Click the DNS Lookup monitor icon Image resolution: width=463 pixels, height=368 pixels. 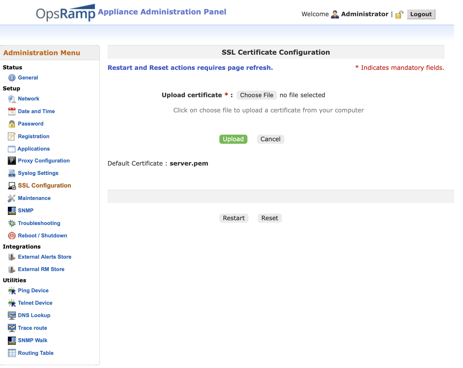12,315
